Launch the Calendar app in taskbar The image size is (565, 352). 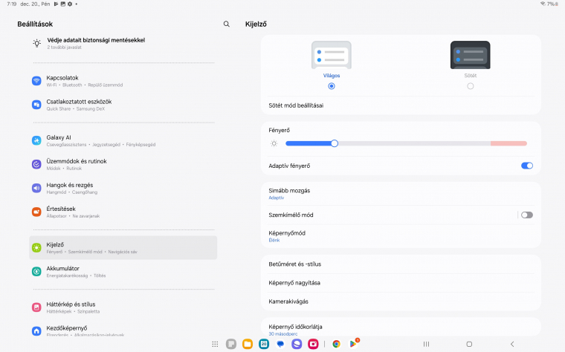coord(264,344)
